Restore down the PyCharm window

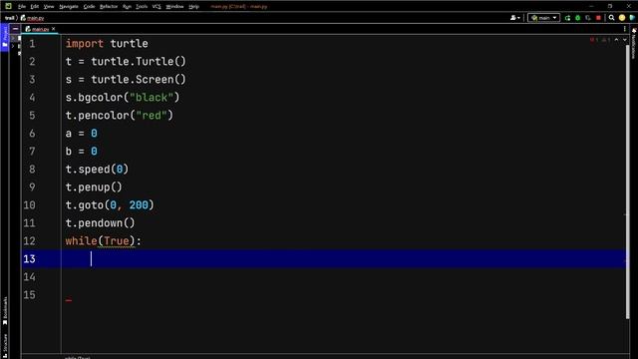pyautogui.click(x=610, y=6)
